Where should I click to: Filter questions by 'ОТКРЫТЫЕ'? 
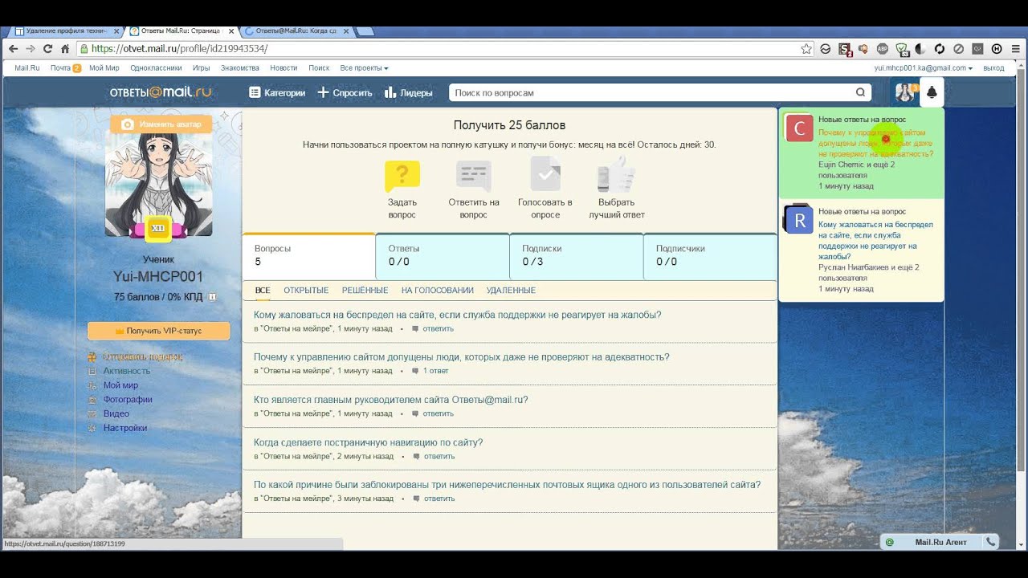306,290
